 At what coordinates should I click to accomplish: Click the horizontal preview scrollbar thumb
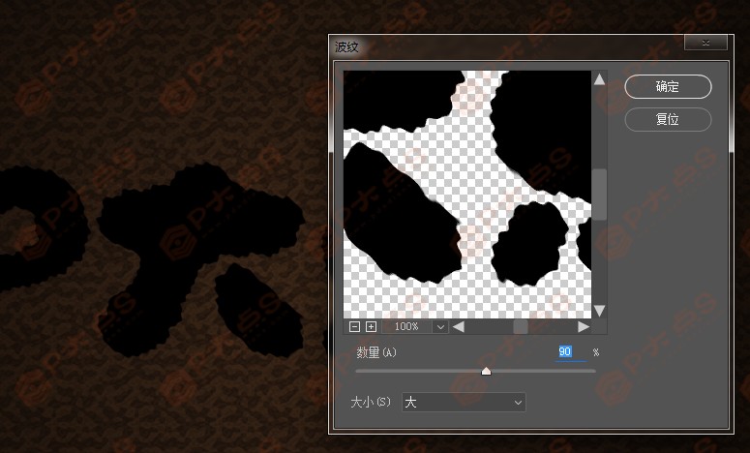tap(521, 327)
